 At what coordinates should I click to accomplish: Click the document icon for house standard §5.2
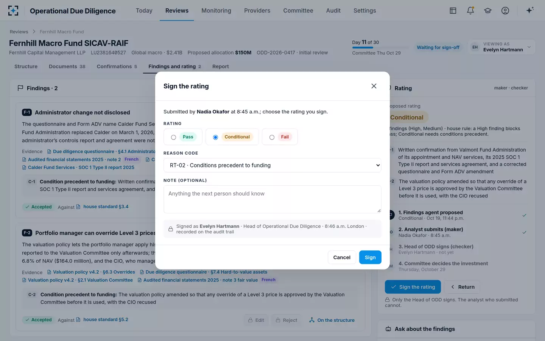(78, 319)
